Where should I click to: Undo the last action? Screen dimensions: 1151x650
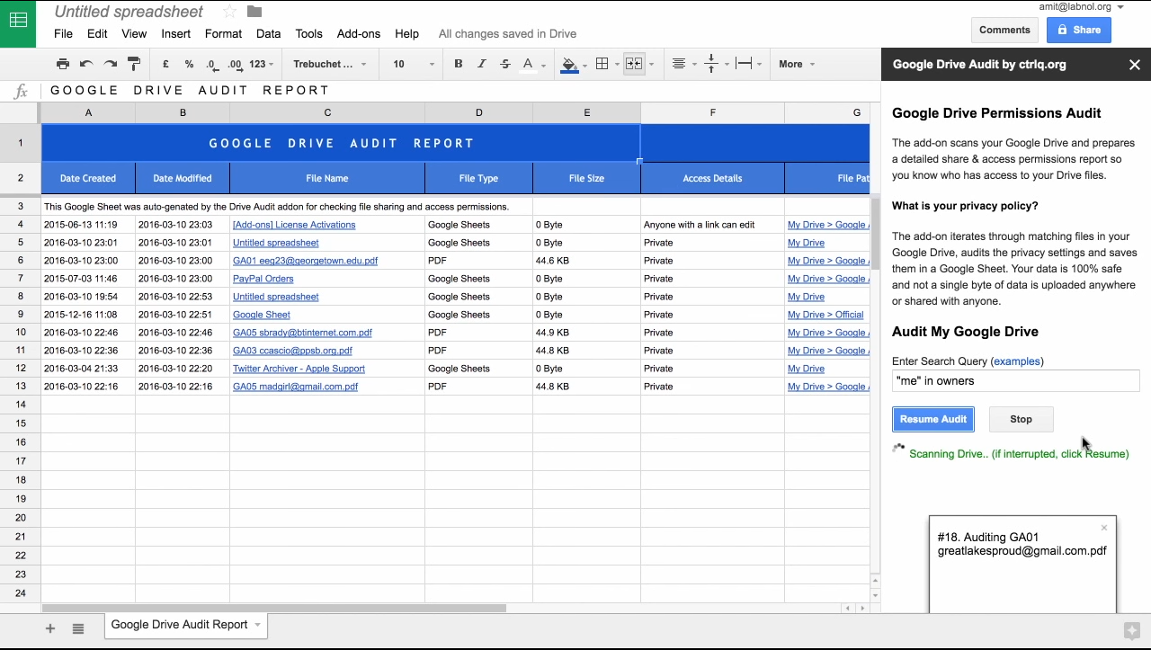tap(86, 64)
